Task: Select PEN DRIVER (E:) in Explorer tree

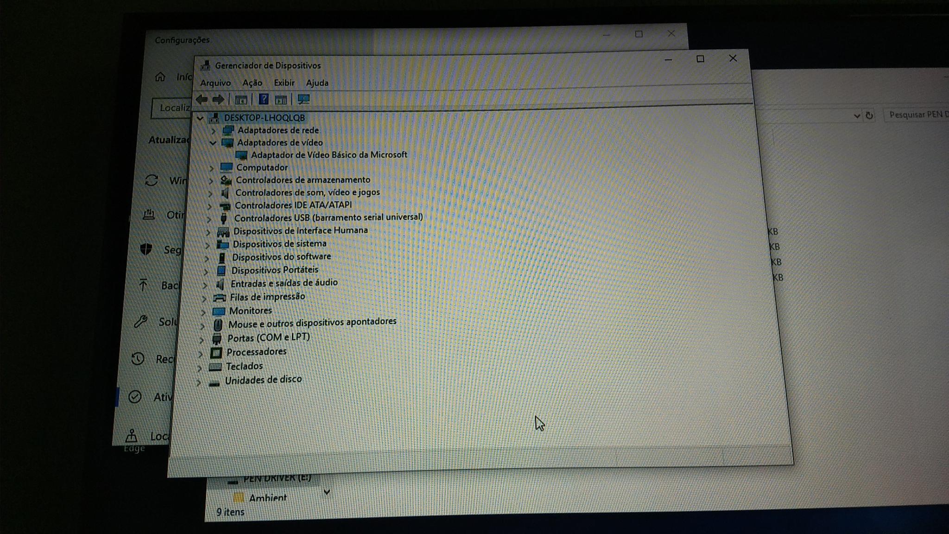Action: (277, 477)
